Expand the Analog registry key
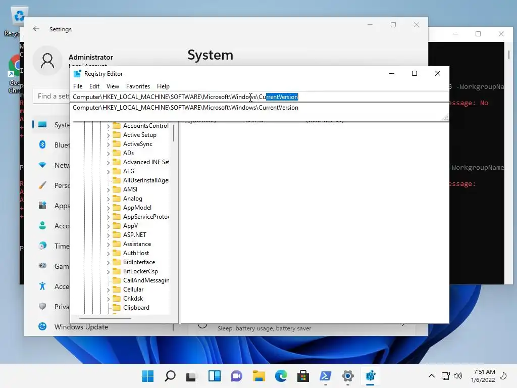517x388 pixels. click(x=108, y=199)
